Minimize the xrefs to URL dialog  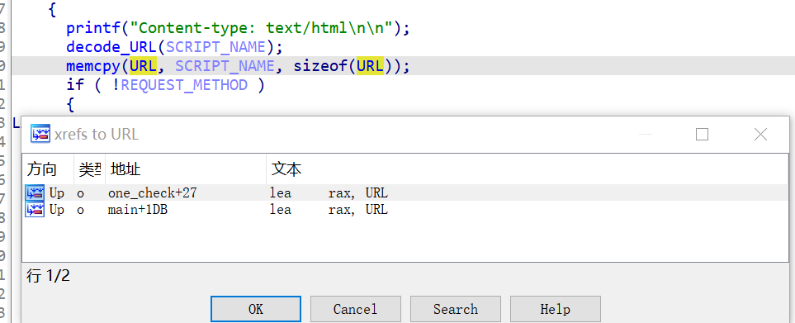645,134
